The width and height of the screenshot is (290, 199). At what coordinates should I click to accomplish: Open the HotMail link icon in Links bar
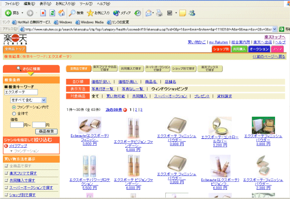(14, 22)
